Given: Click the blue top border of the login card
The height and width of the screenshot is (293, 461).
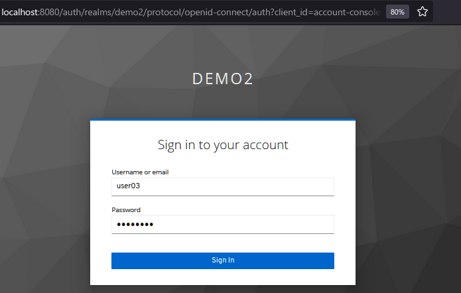Looking at the screenshot, I should click(x=223, y=120).
